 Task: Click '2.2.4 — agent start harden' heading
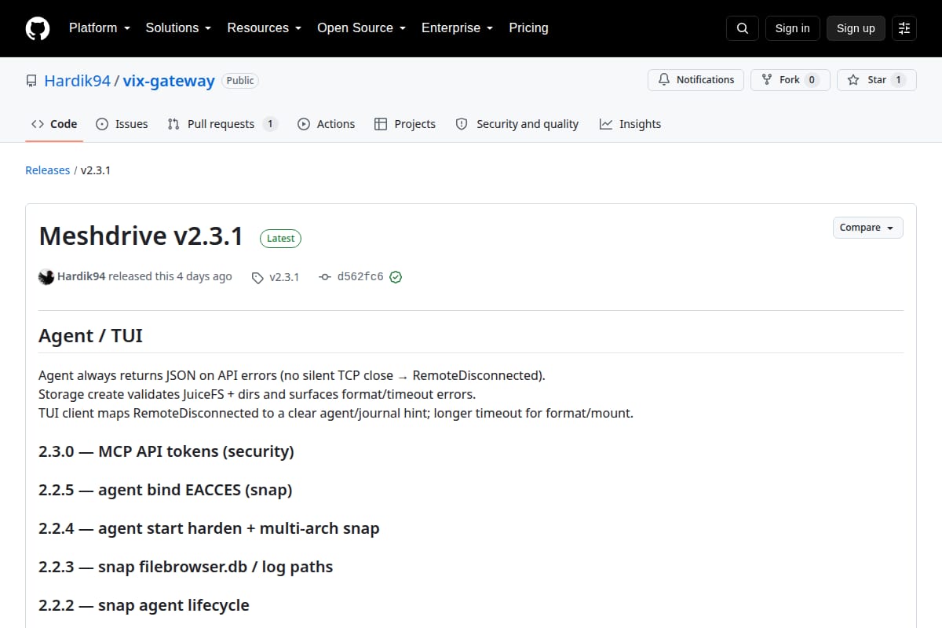(209, 528)
